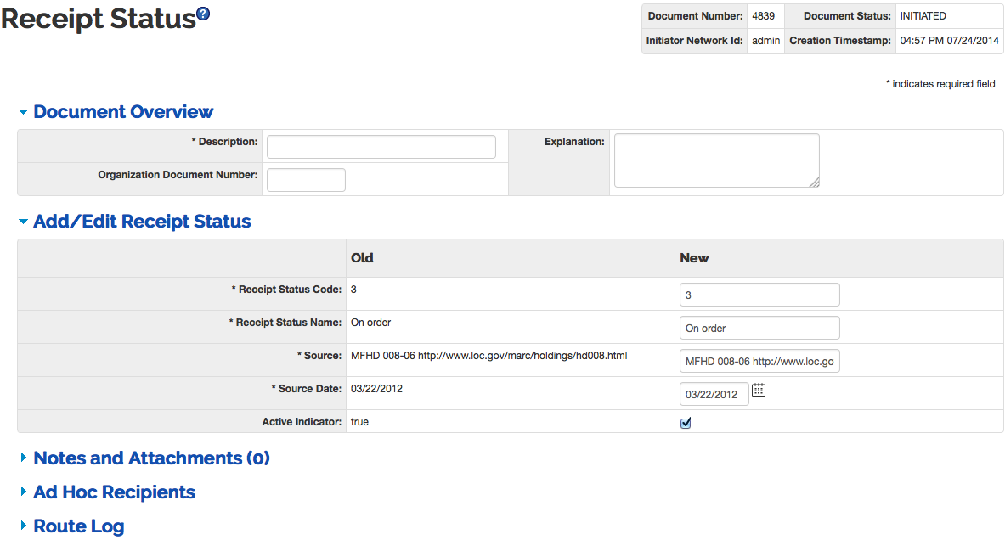Uncheck the Active Indicator checkbox
This screenshot has height=540, width=1005.
686,423
